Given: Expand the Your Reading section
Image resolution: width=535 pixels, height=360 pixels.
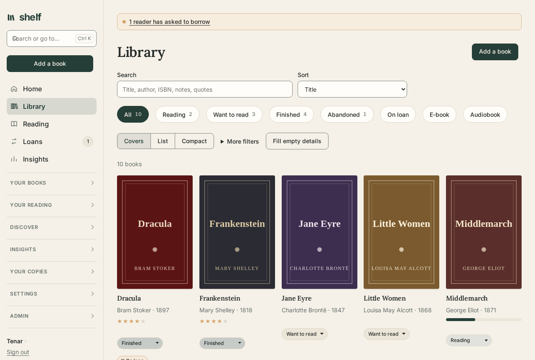Looking at the screenshot, I should tap(51, 205).
